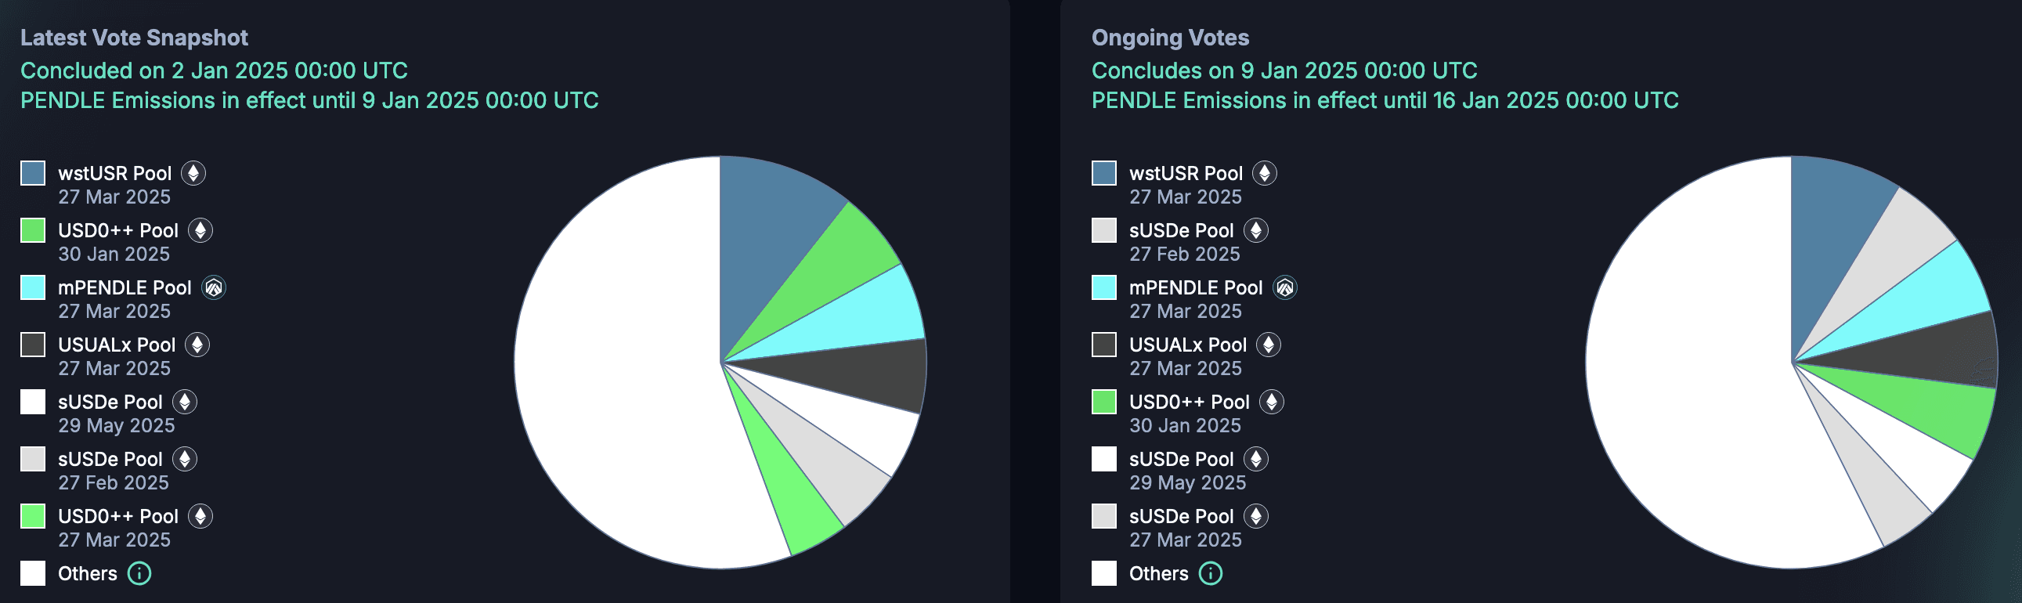Click Ethereum icon beside wstUSR Pool in Ongoing Votes
Screen dimensions: 2022x603
tap(1264, 173)
